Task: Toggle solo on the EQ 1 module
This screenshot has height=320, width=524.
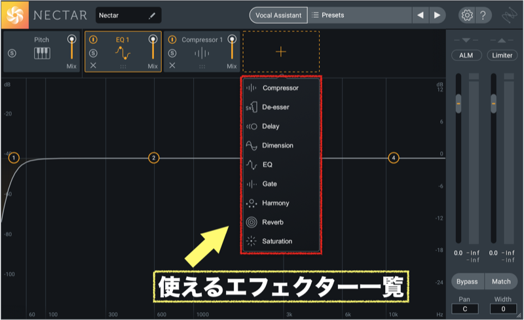Action: 93,53
